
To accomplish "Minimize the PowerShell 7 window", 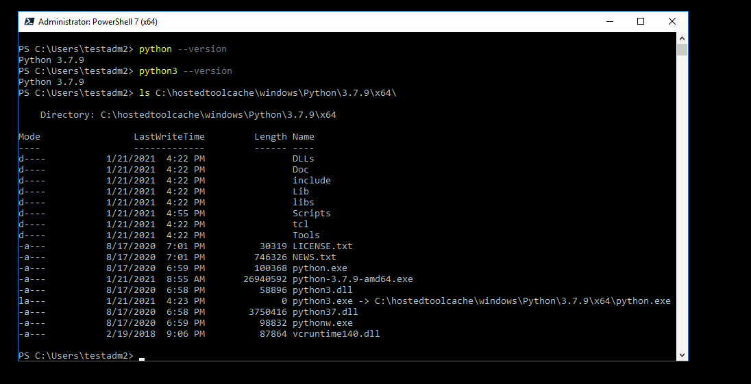I will (610, 21).
